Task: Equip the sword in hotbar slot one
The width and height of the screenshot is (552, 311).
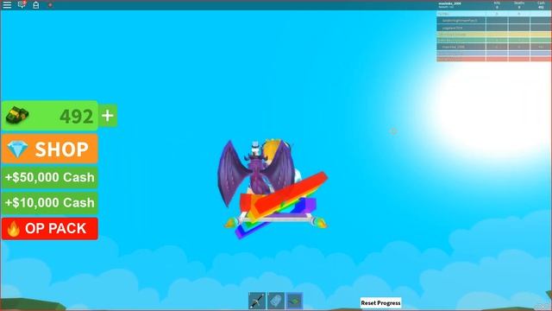Action: (257, 301)
